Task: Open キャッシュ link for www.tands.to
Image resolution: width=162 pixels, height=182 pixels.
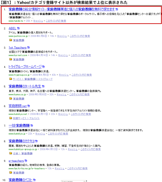Action: click(x=38, y=21)
